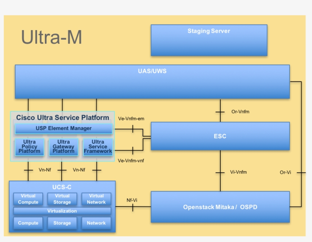The image size is (312, 242).
Task: Click the USP Element Manager box
Action: tap(64, 128)
